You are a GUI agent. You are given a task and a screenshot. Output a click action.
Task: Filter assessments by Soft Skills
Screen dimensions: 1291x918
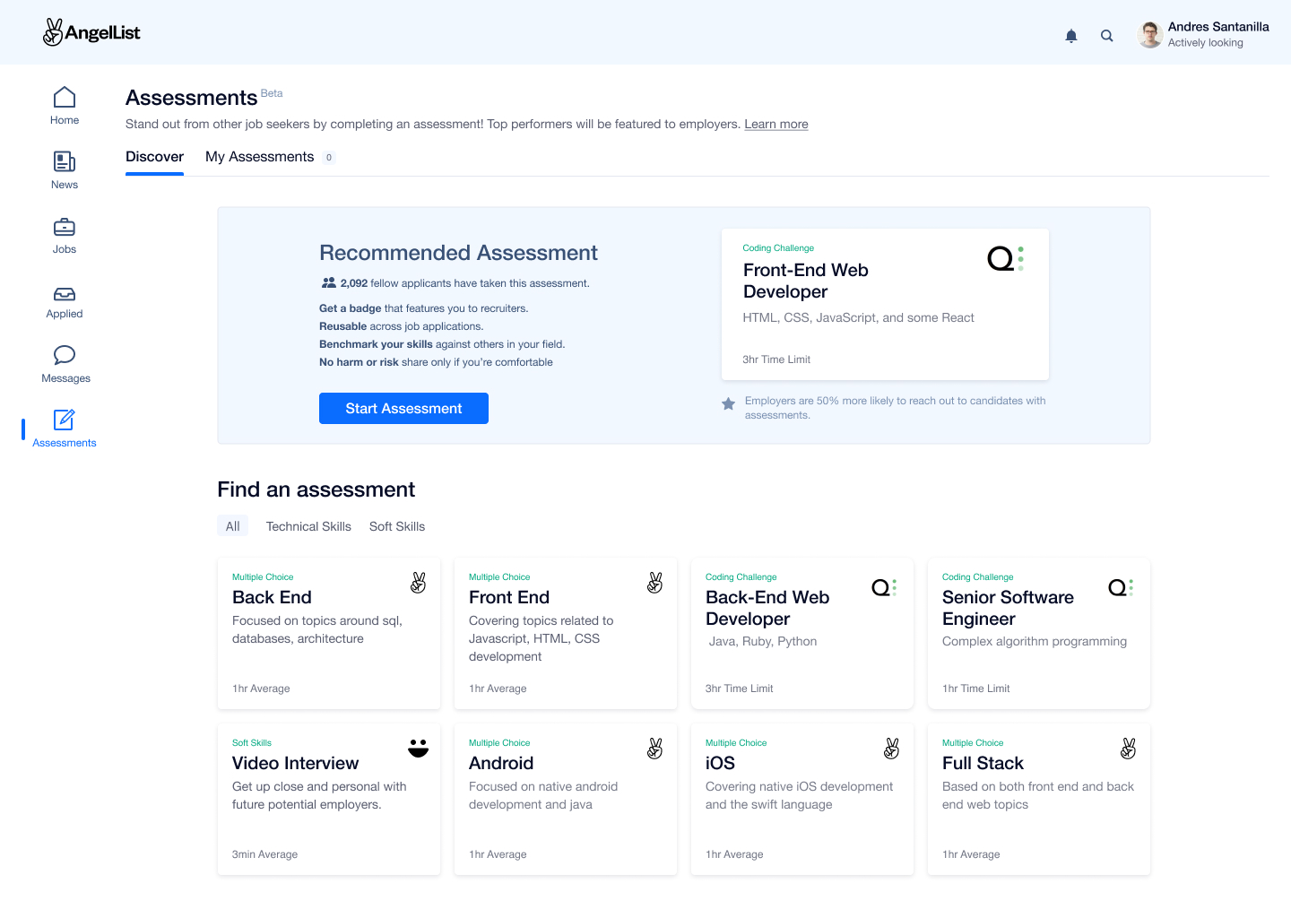click(397, 526)
